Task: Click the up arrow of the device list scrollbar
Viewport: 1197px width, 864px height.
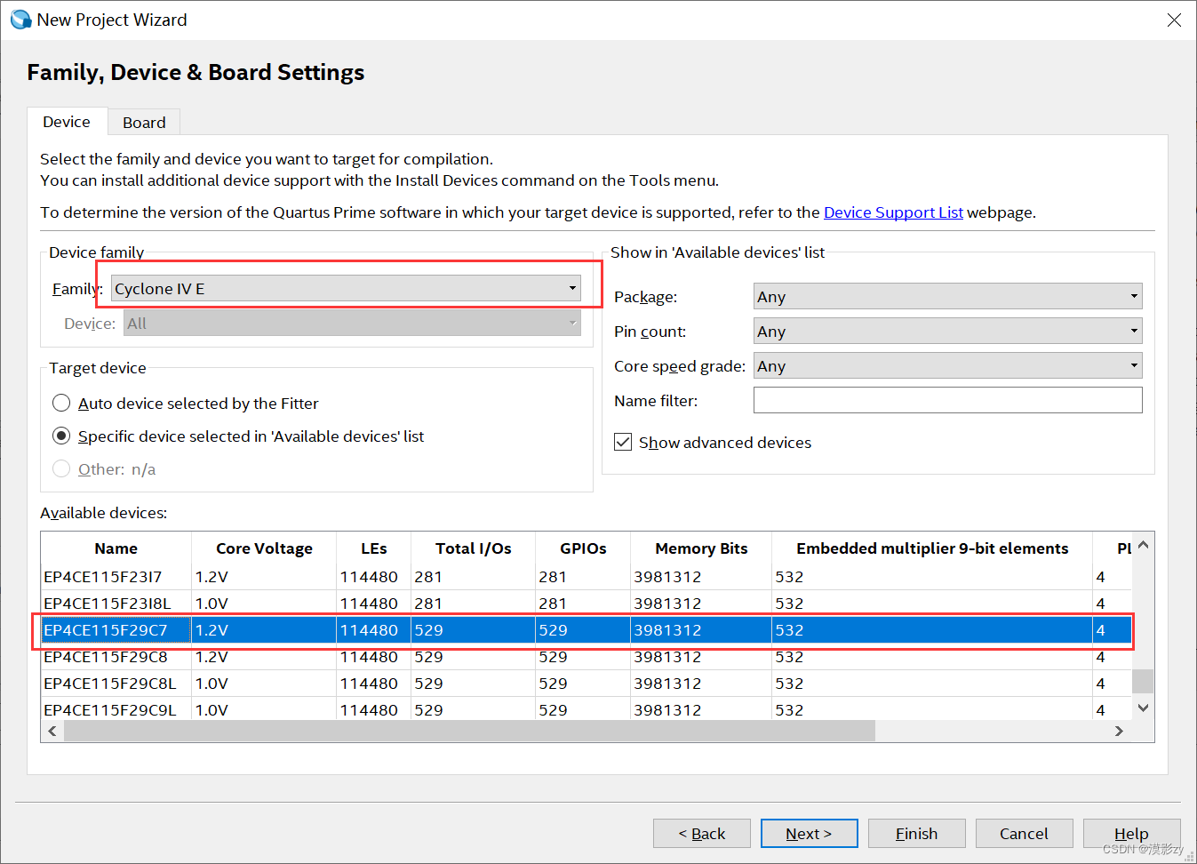Action: tap(1144, 544)
